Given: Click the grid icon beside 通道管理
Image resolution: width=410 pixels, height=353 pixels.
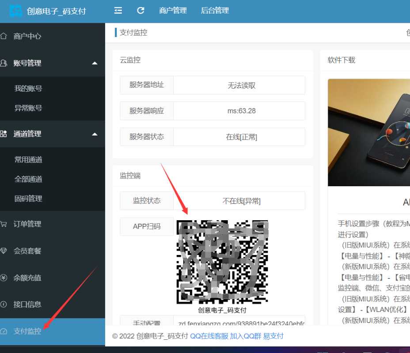Looking at the screenshot, I should click(x=4, y=134).
